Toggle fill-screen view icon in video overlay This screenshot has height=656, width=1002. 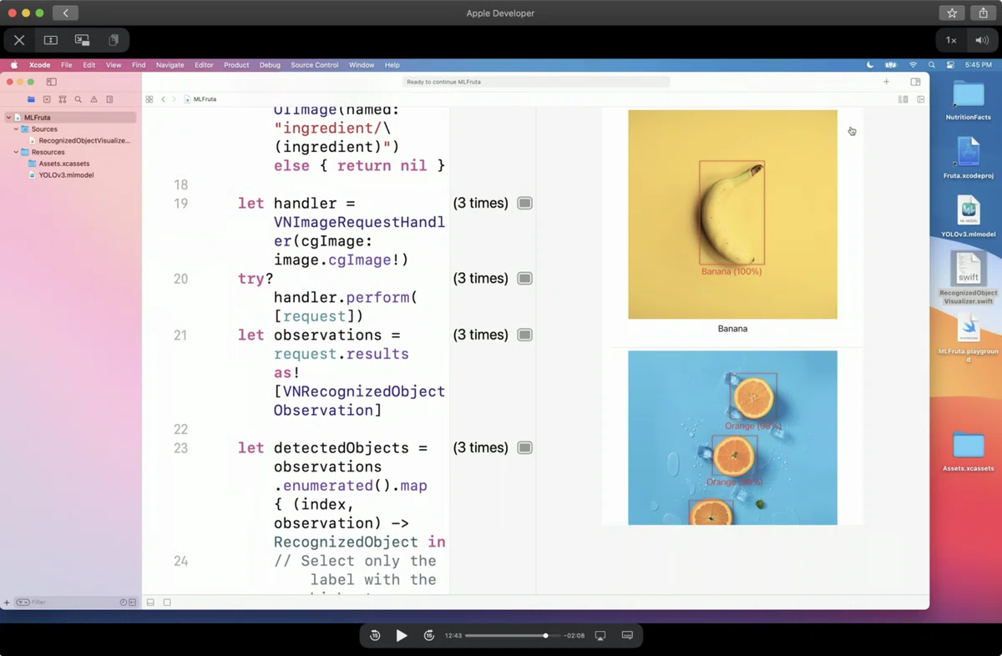pyautogui.click(x=51, y=40)
